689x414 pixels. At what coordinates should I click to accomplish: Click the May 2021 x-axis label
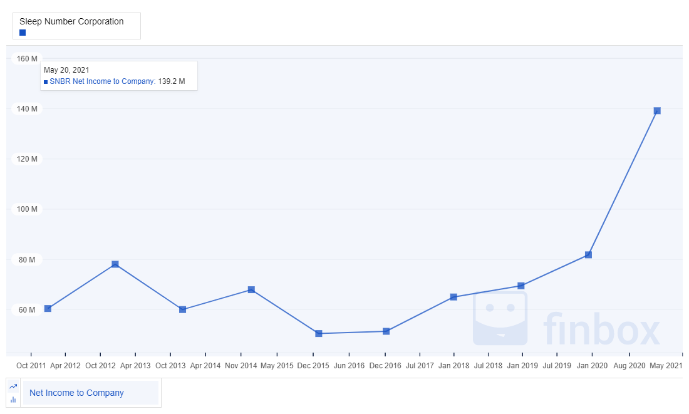coord(666,365)
